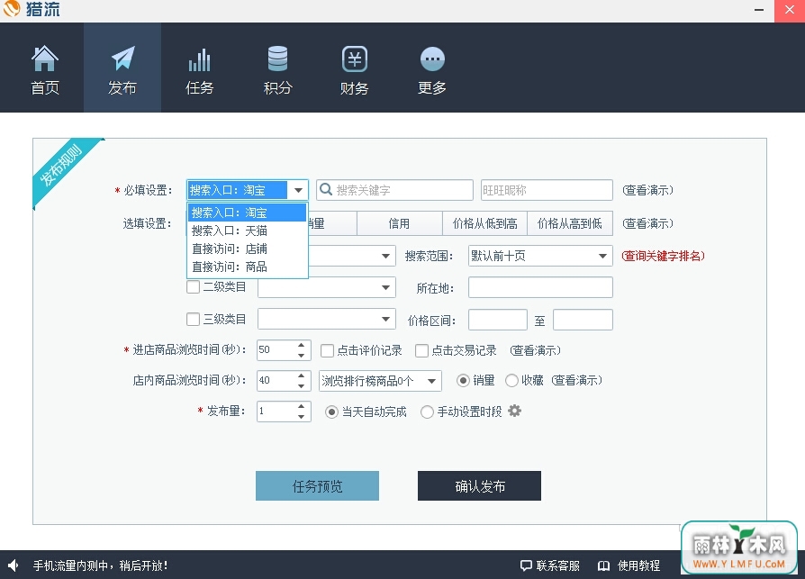Open 查看演示 link after 点击交易记录

[x=535, y=350]
